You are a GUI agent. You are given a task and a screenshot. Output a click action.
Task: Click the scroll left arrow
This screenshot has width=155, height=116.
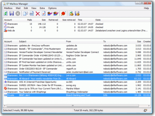point(5,106)
